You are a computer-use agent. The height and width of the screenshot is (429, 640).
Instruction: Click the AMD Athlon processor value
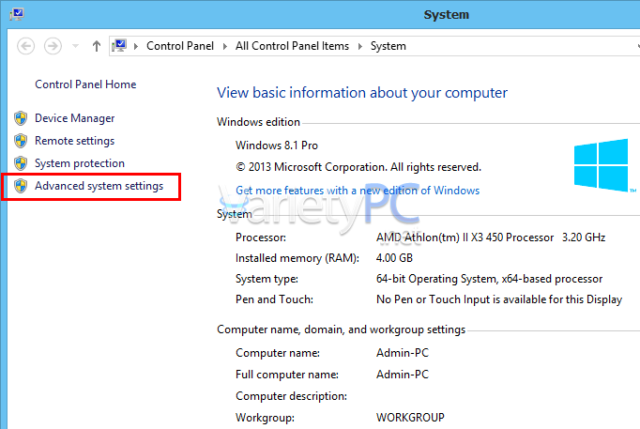491,237
